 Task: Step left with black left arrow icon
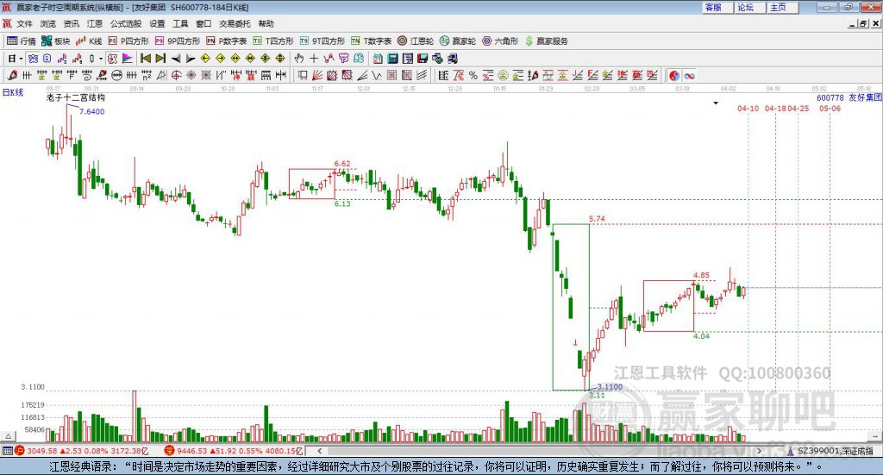point(176,59)
